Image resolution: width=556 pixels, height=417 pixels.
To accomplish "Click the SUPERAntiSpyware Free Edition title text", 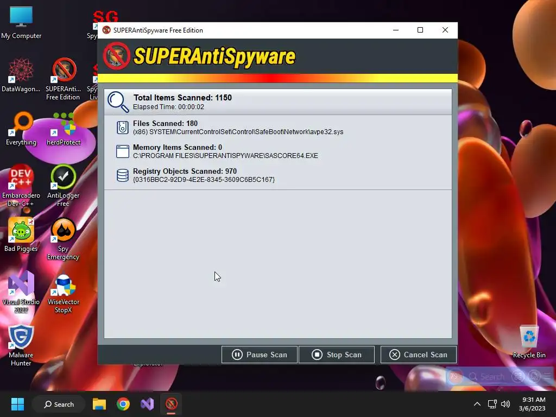I will (x=158, y=30).
